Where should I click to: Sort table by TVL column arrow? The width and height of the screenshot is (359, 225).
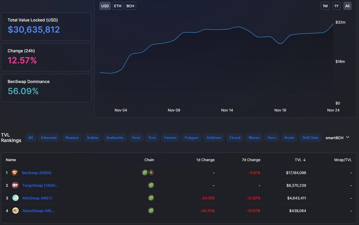point(304,160)
